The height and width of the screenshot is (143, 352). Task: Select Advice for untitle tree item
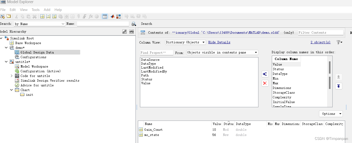tap(37, 85)
